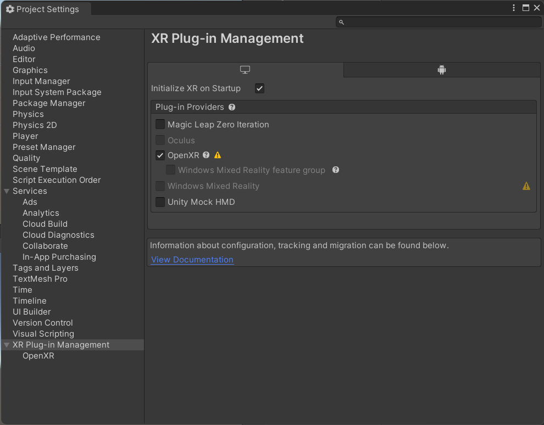
Task: Click the yellow warning icon beside OpenXR
Action: (218, 155)
